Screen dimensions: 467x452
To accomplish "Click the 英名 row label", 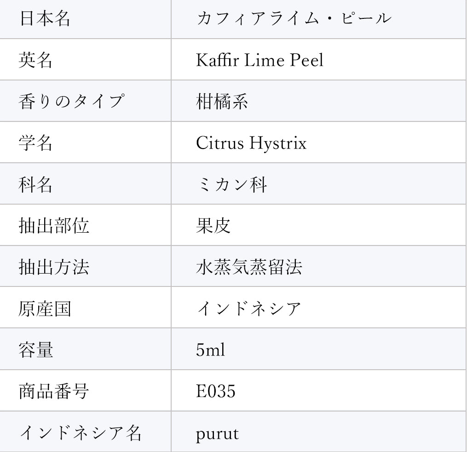I will click(x=35, y=60).
